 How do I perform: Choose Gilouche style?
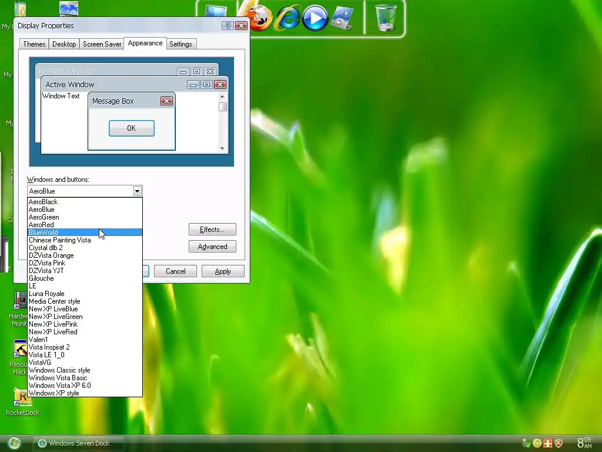pos(85,278)
